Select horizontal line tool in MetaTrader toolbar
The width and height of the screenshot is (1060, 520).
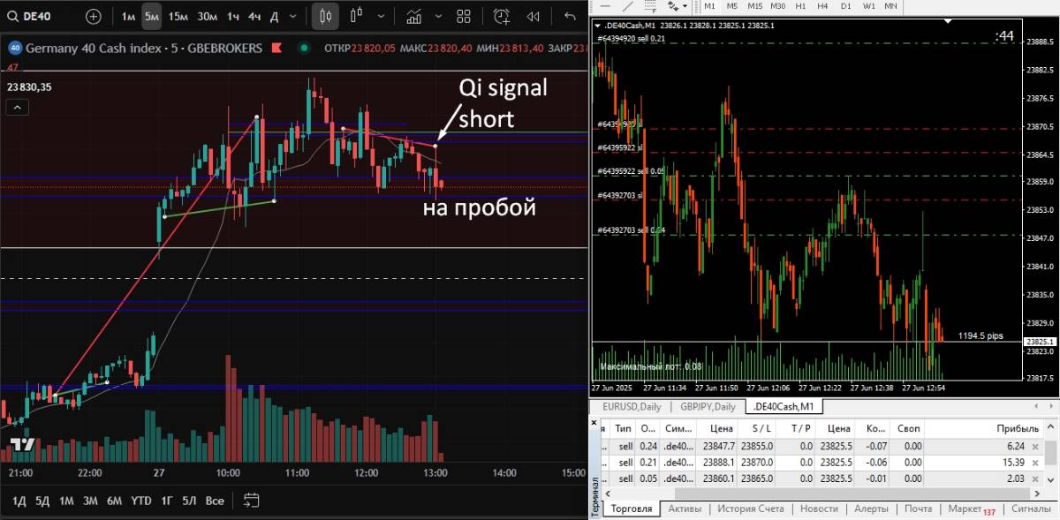[x=603, y=6]
